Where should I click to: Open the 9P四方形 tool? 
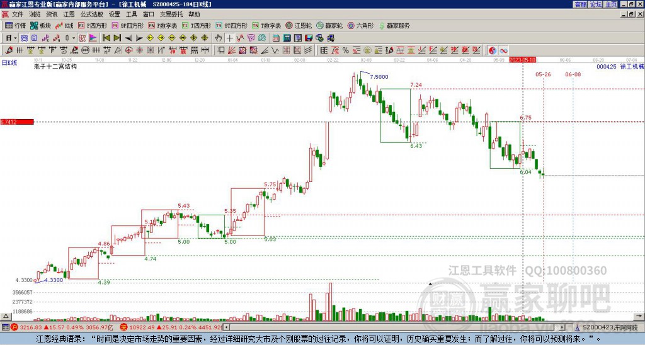(x=127, y=25)
